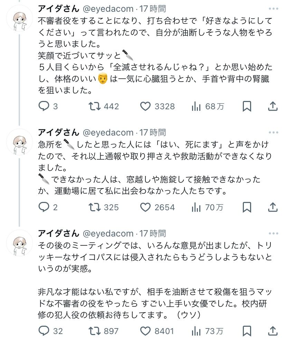Image resolution: width=286 pixels, height=343 pixels.
Task: Like the tweet with 3328 likes
Action: coord(146,106)
